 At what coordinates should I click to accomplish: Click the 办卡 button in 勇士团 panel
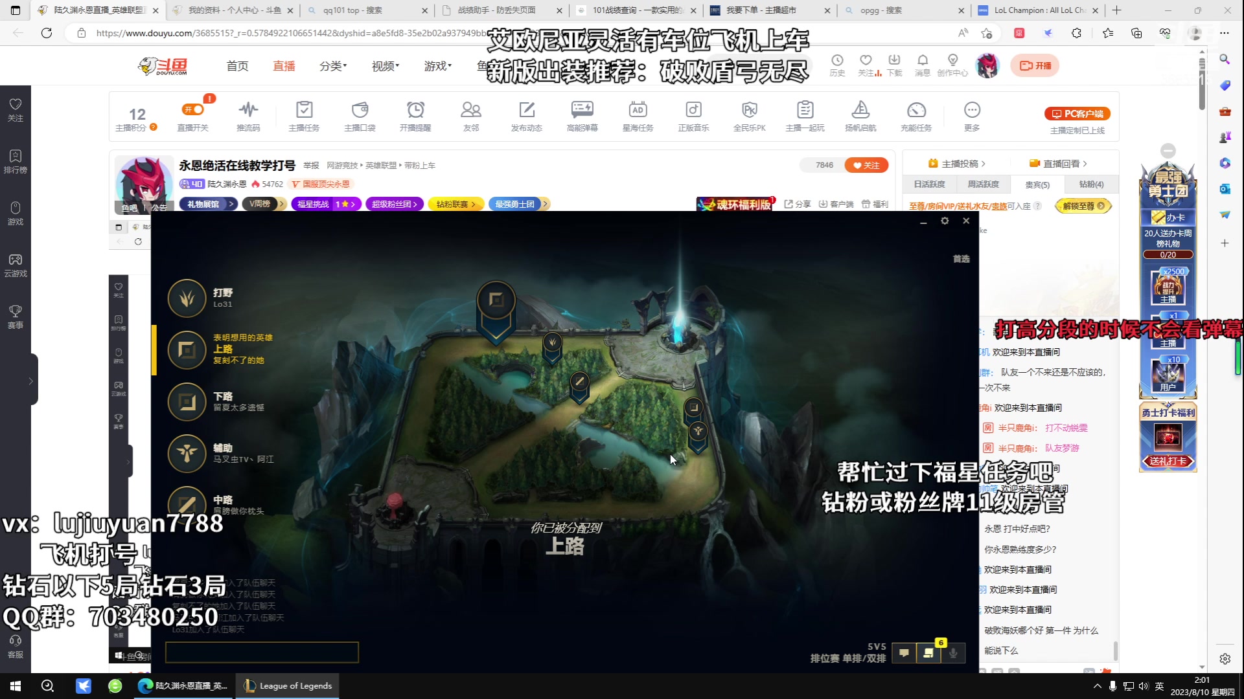click(1168, 217)
